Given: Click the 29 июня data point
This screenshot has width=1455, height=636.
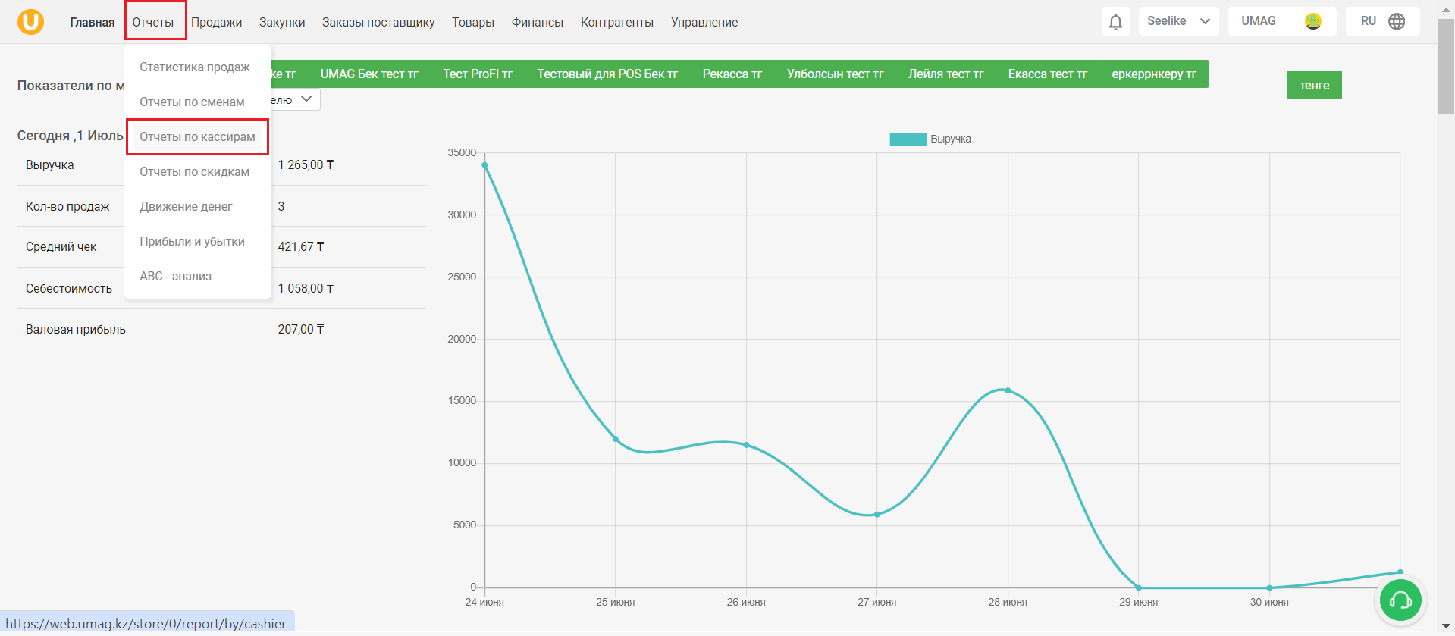Looking at the screenshot, I should tap(1139, 587).
